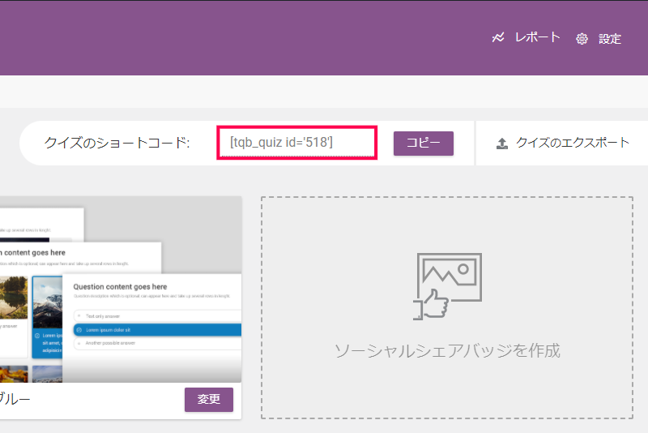The height and width of the screenshot is (433, 648).
Task: Click the shortcode field containing tqb_quiz id
Action: pos(296,143)
